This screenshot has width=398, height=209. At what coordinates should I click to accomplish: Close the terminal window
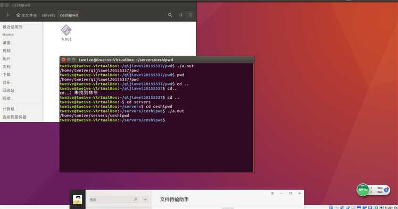(x=63, y=60)
